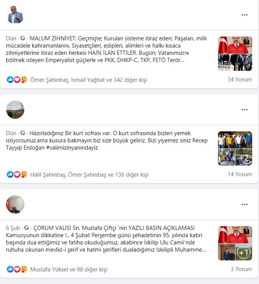
Task: Click the heart reaction icon on the kurt sofrası post
Action: (x=17, y=174)
